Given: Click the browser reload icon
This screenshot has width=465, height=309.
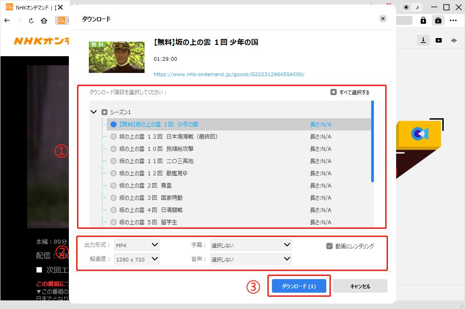Looking at the screenshot, I should coord(31,20).
